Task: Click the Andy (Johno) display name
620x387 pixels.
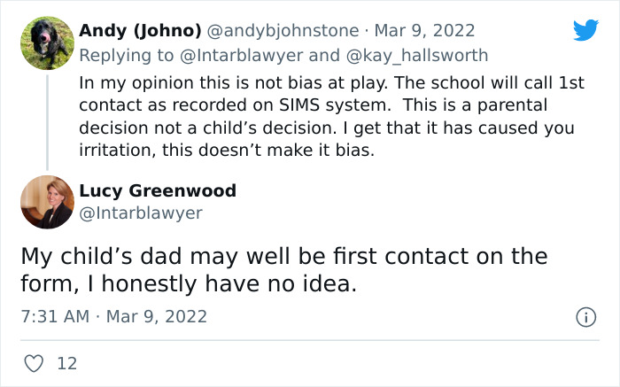Action: tap(139, 30)
